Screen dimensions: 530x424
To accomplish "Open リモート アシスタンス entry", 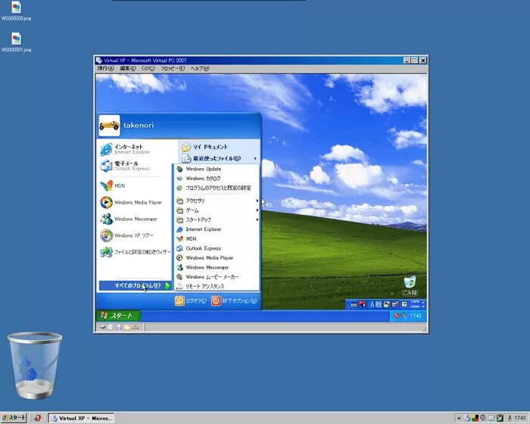I will click(217, 286).
